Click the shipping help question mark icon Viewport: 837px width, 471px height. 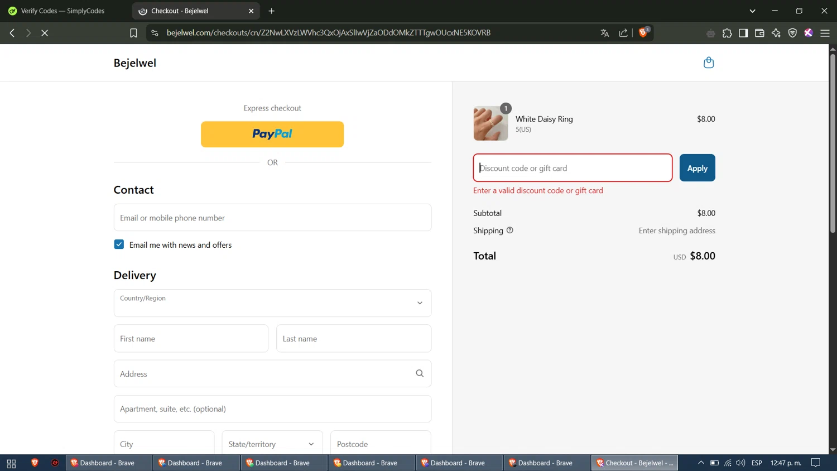point(509,230)
